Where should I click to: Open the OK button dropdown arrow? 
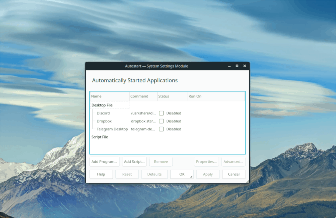pos(192,177)
